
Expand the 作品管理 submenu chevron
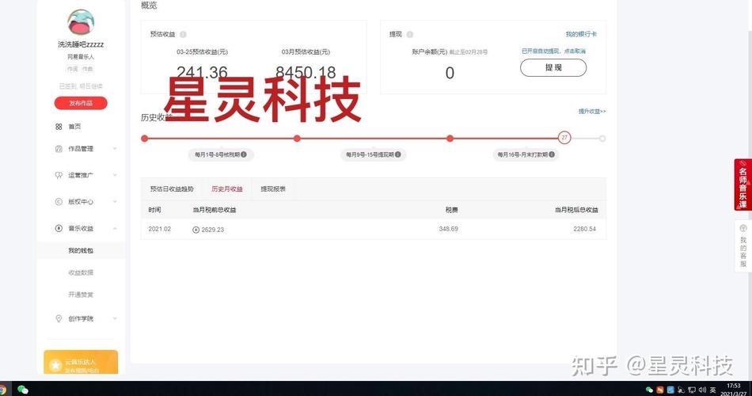pos(115,149)
